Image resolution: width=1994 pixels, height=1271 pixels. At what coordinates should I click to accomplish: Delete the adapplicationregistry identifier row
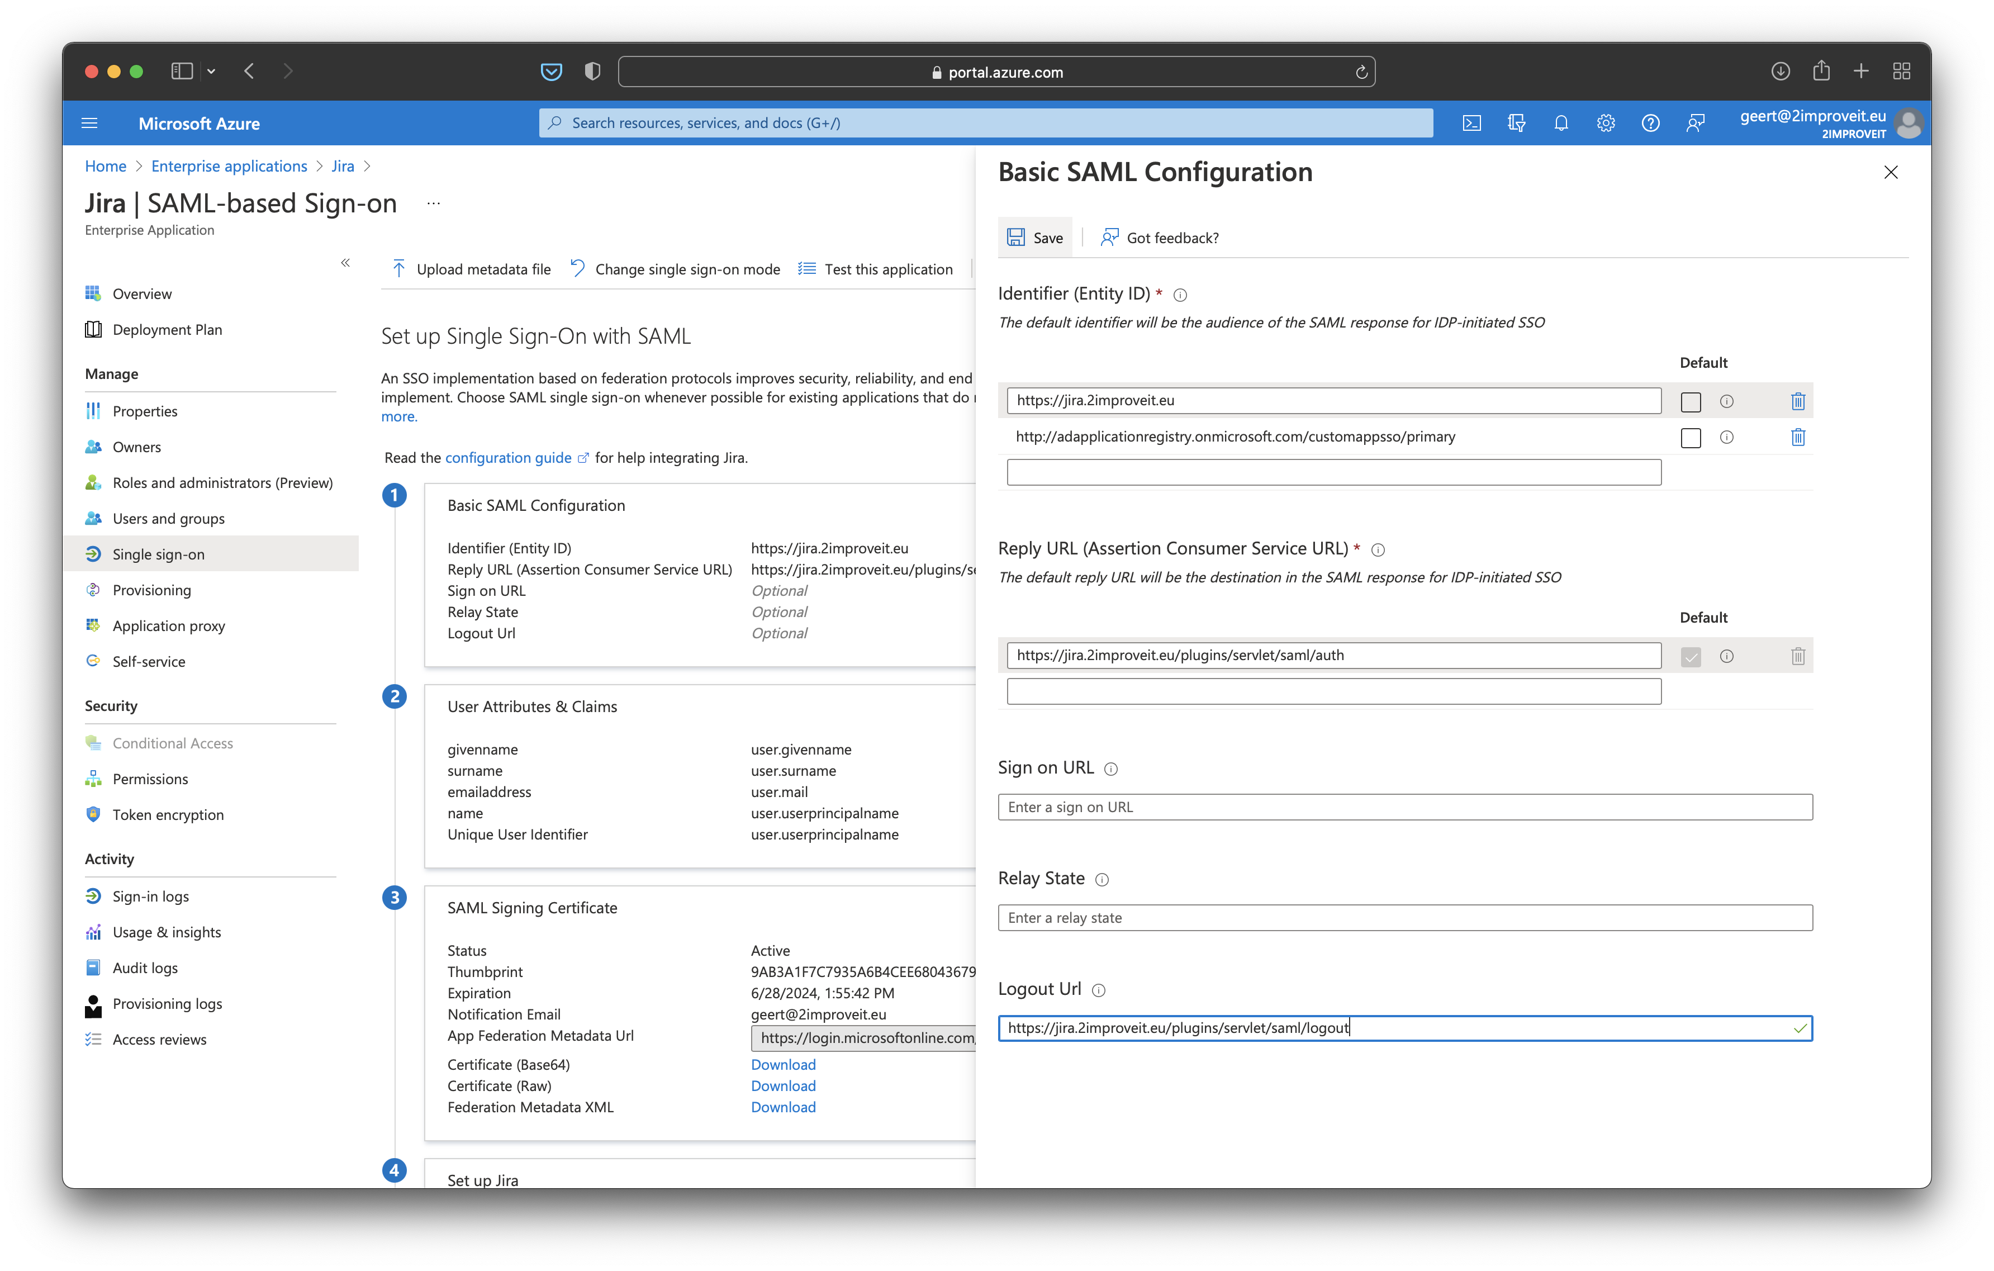[1798, 437]
